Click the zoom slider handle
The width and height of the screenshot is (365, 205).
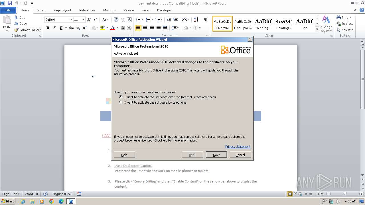pos(345,194)
